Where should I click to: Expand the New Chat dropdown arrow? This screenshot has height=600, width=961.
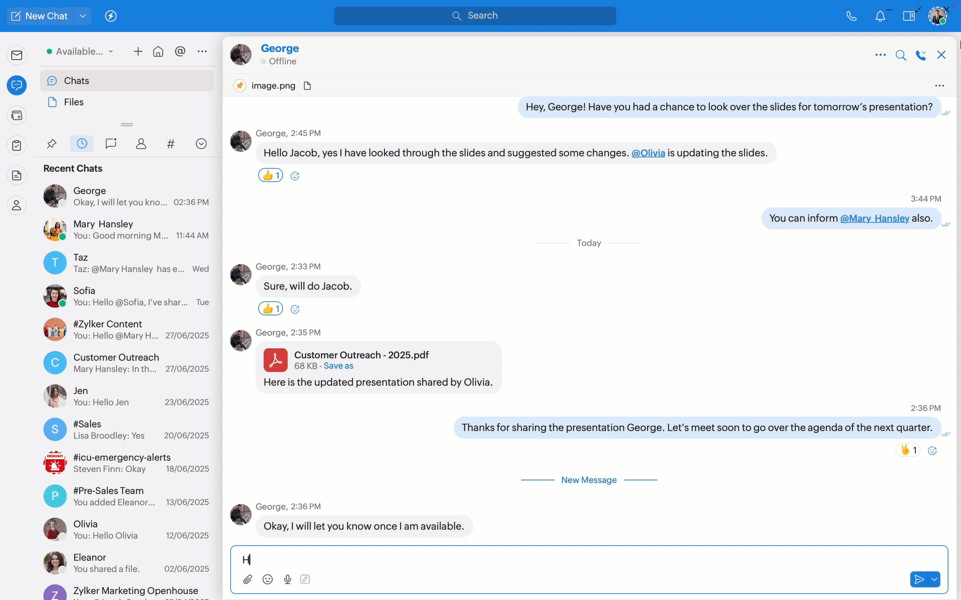point(83,16)
